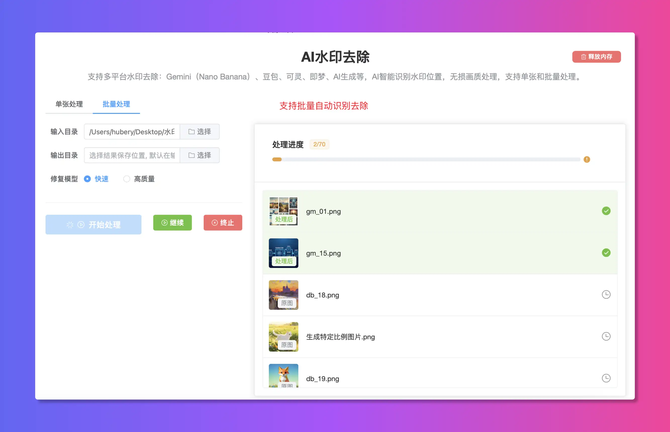Switch to the 单张处理 tab
Screen dimensions: 670x432
[69, 104]
